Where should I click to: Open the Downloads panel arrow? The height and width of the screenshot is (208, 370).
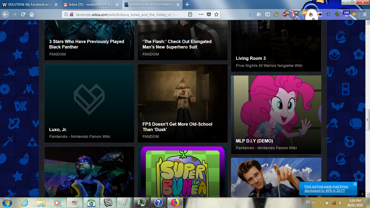[250, 14]
